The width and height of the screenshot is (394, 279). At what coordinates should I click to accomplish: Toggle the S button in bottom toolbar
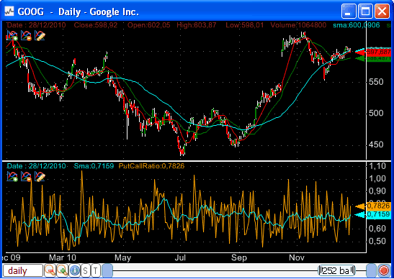tap(86, 270)
